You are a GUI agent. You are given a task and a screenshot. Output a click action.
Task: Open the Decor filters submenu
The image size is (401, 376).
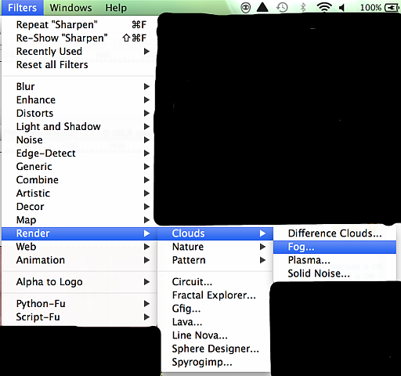[79, 207]
